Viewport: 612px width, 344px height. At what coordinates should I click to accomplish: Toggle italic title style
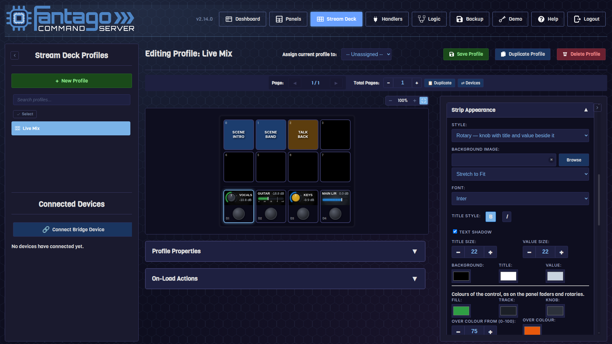coord(507,217)
